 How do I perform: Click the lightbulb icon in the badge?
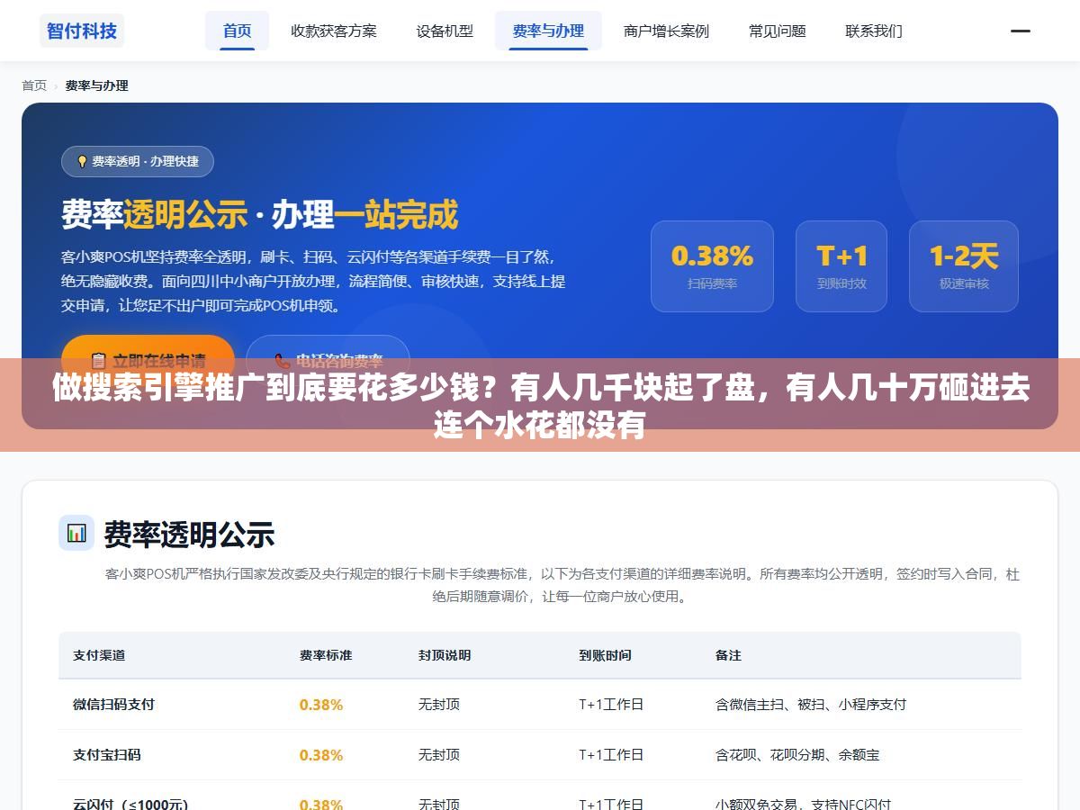pos(82,161)
